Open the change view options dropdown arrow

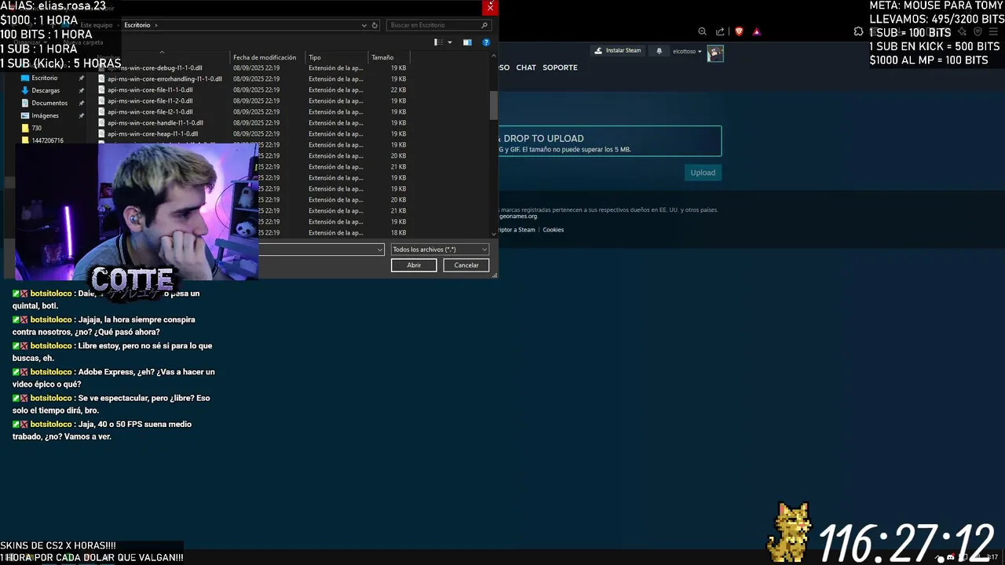450,42
